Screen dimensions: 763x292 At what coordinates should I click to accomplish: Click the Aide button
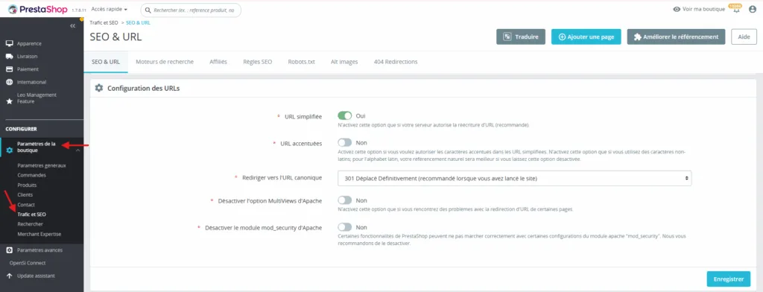pos(744,36)
